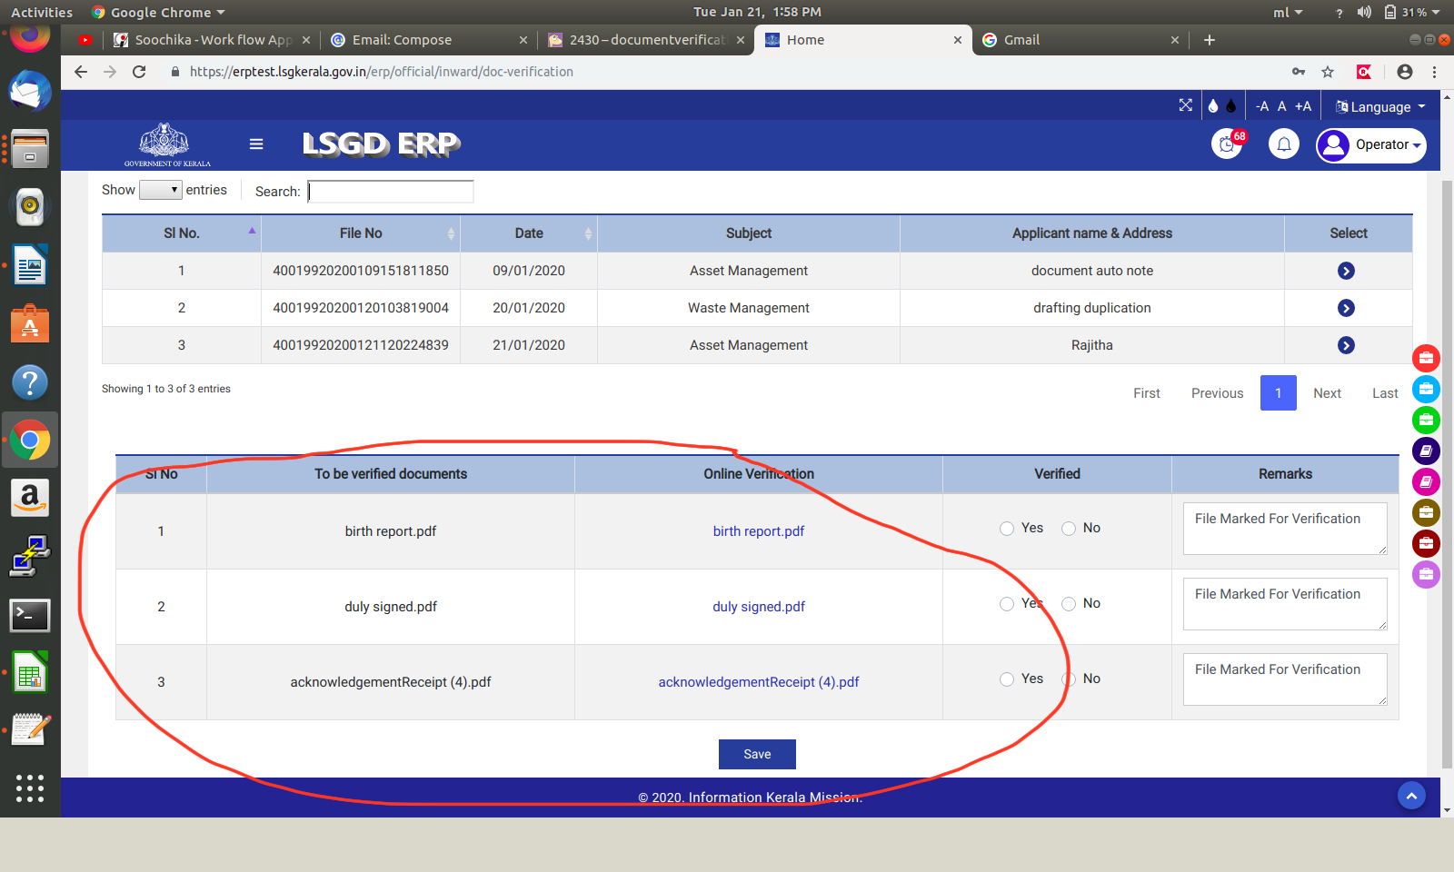Click the red briefcase icon on right sidebar

(x=1426, y=358)
